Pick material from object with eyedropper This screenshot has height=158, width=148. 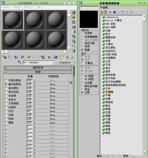(20, 62)
